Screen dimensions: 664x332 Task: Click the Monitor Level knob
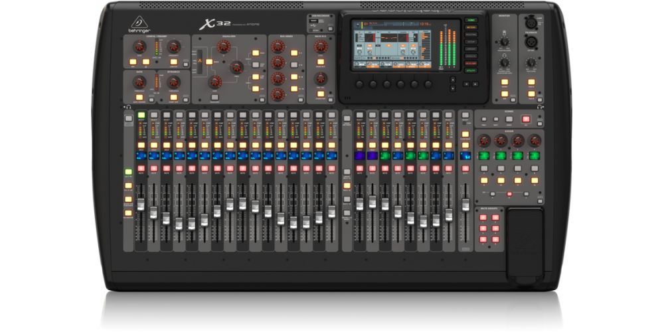pos(505,41)
